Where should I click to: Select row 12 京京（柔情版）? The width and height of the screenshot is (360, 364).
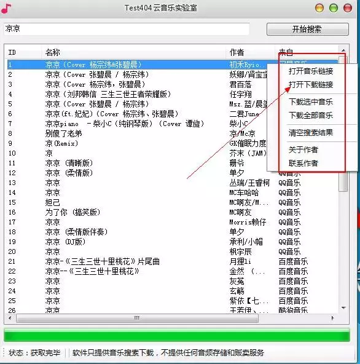click(173, 173)
